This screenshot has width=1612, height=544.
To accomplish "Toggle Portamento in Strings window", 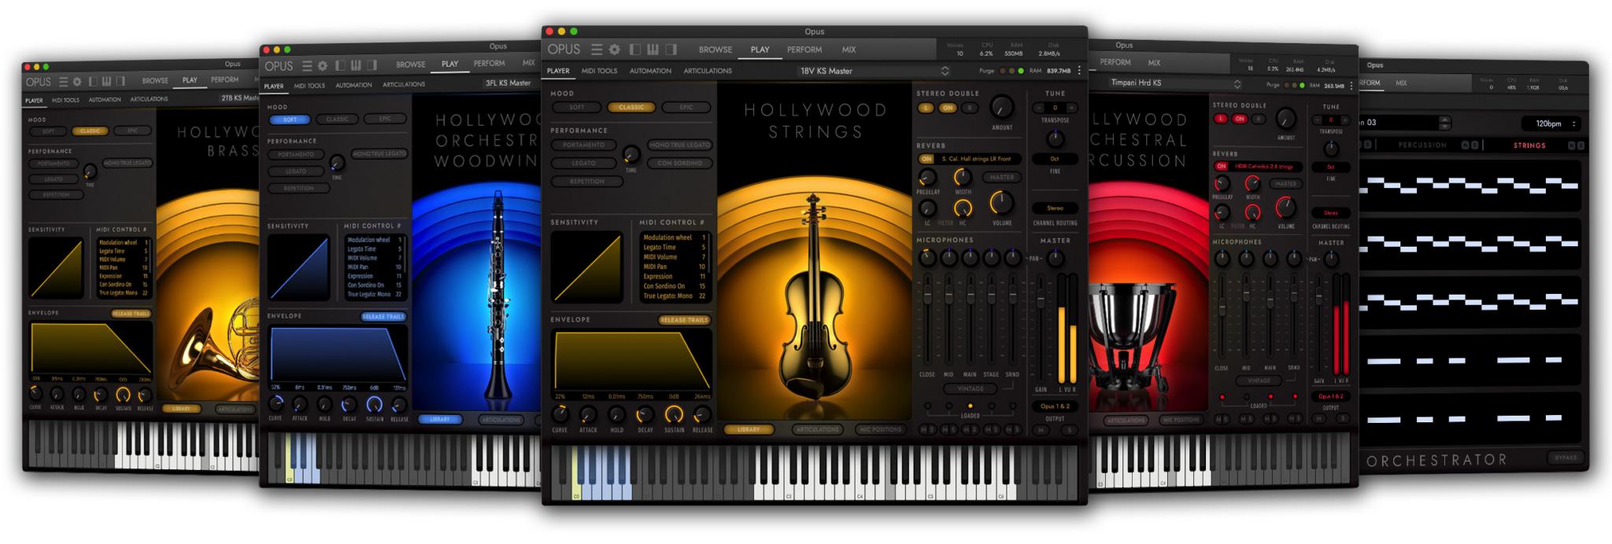I will (584, 145).
